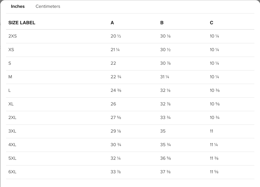This screenshot has width=260, height=187.
Task: Click the SIZE LABEL column header
Action: (22, 23)
